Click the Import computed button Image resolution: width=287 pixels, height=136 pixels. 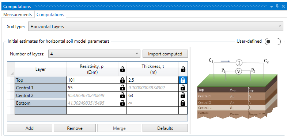point(165,54)
